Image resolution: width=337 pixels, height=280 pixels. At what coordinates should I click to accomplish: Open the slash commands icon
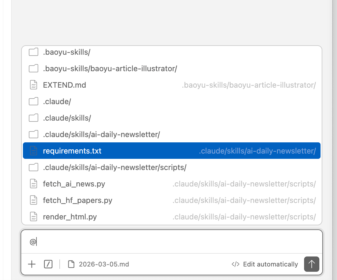pos(48,264)
